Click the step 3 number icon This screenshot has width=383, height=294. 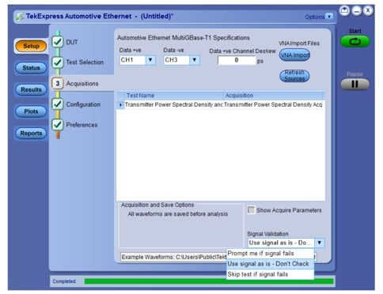[x=58, y=84]
